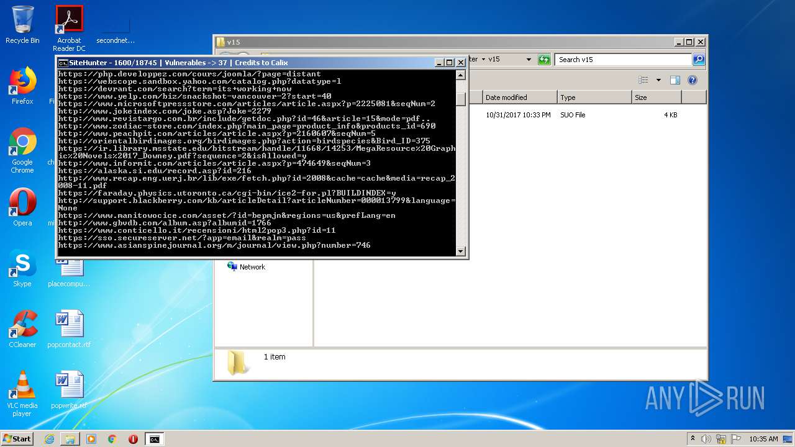Viewport: 795px width, 447px height.
Task: Click the taskbar clock showing 10:35 AM
Action: click(763, 439)
